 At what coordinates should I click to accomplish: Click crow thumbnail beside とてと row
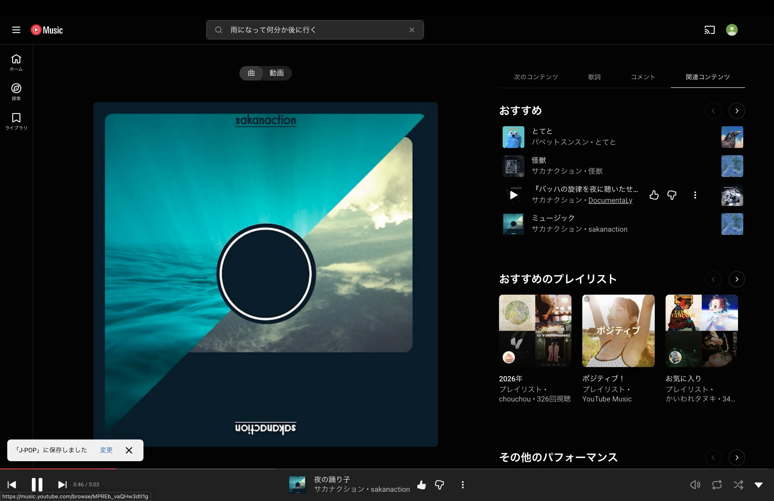click(732, 137)
